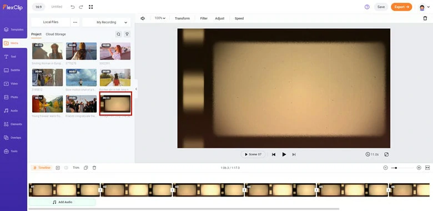Collapse the media panel with the chevron

pos(136,89)
